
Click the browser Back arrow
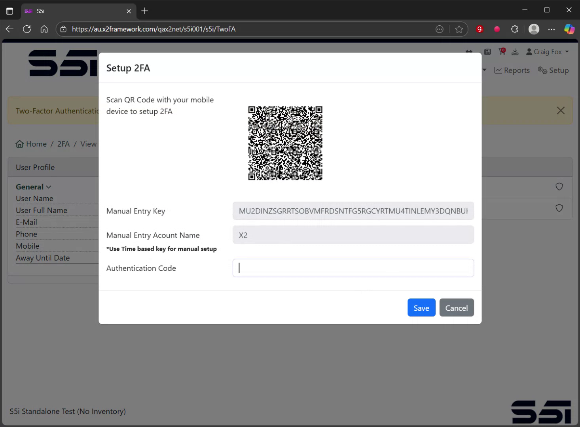[x=9, y=29]
